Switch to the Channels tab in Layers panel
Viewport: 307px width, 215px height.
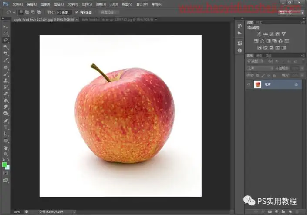[259, 56]
